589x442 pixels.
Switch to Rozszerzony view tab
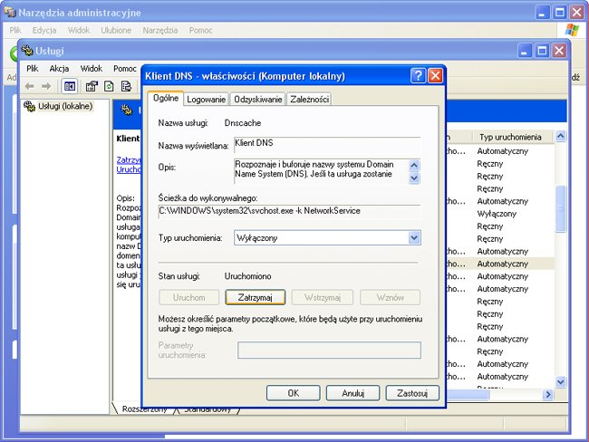[144, 409]
